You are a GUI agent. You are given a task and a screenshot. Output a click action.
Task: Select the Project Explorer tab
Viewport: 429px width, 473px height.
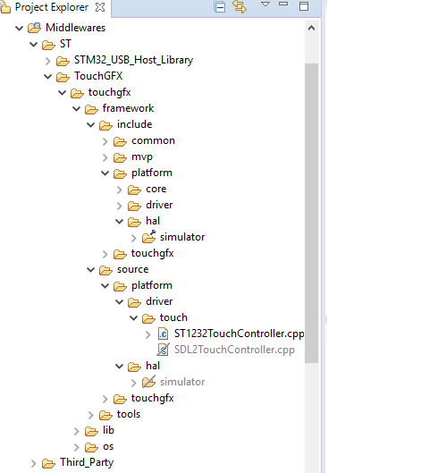[x=52, y=7]
